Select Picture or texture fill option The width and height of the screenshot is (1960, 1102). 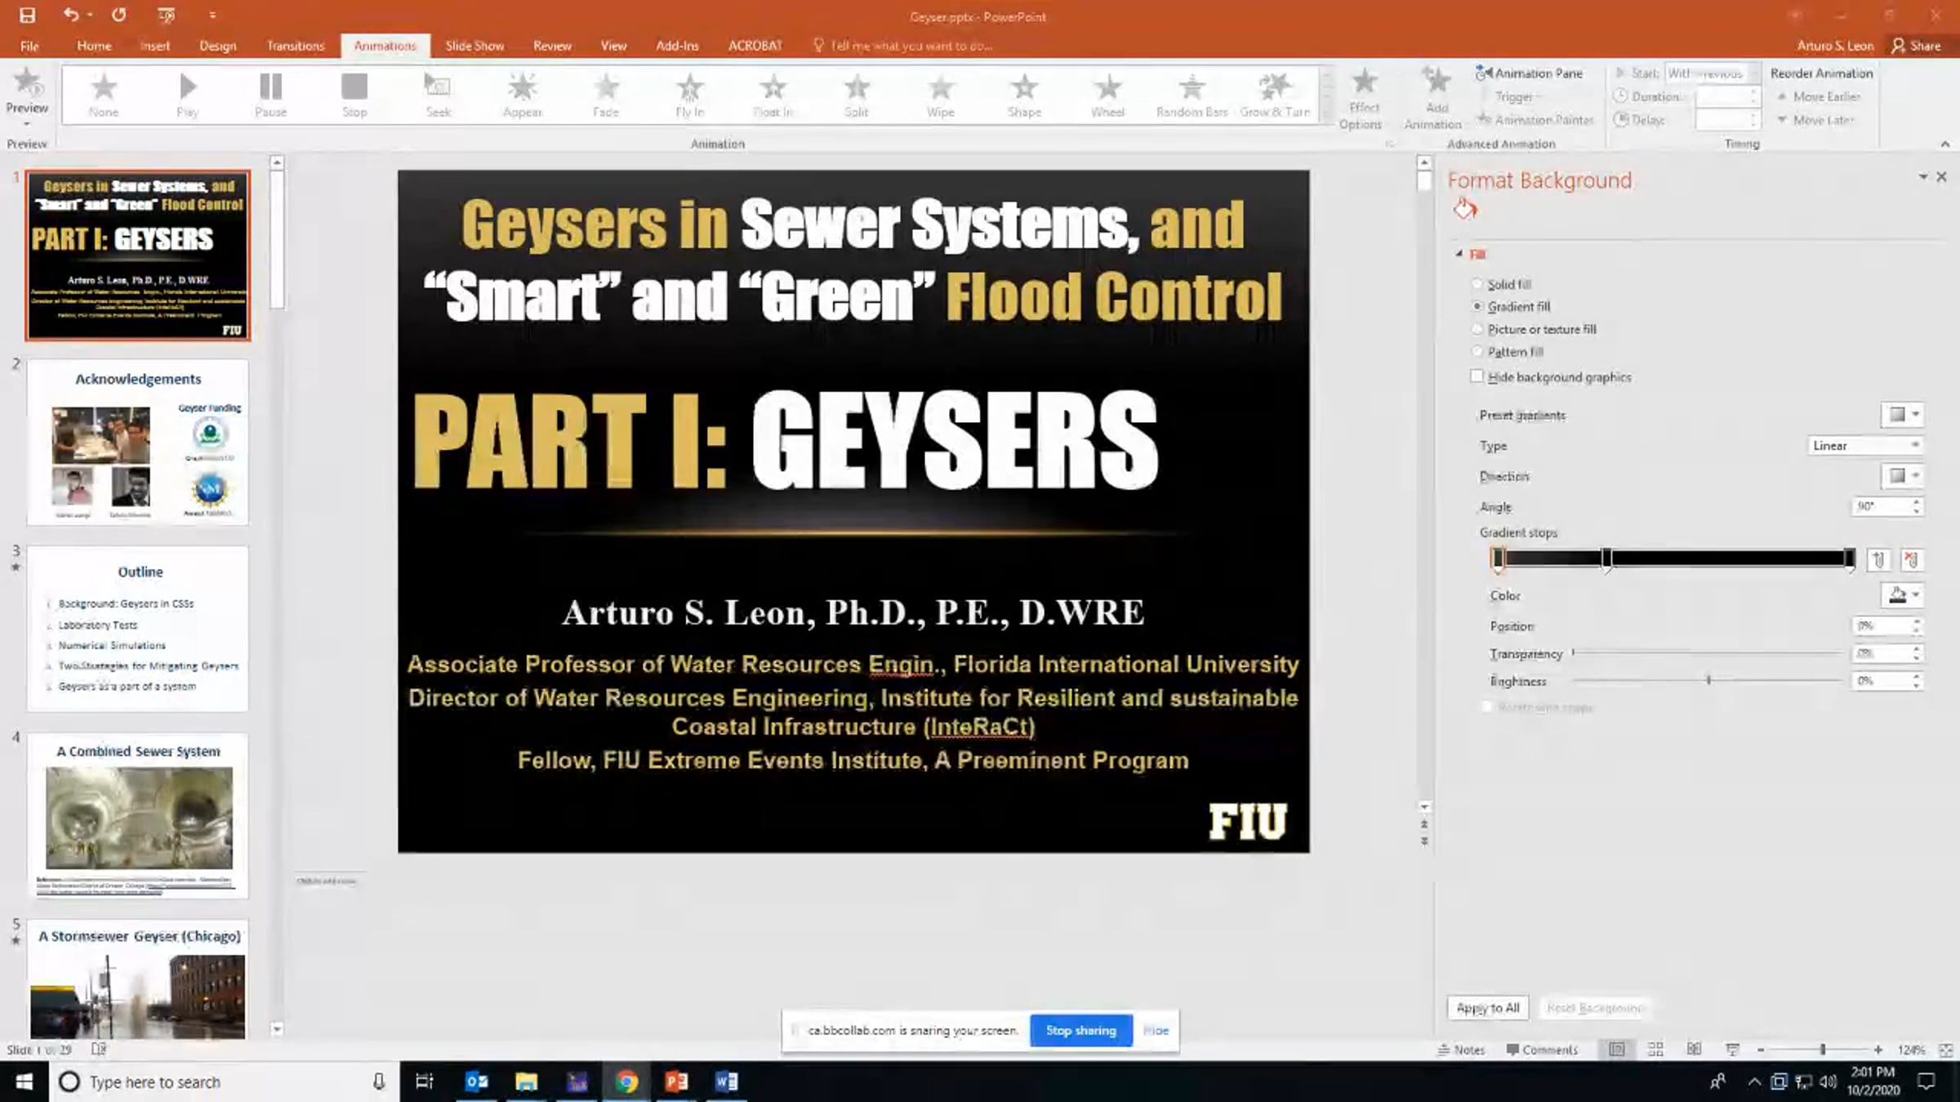click(1477, 329)
